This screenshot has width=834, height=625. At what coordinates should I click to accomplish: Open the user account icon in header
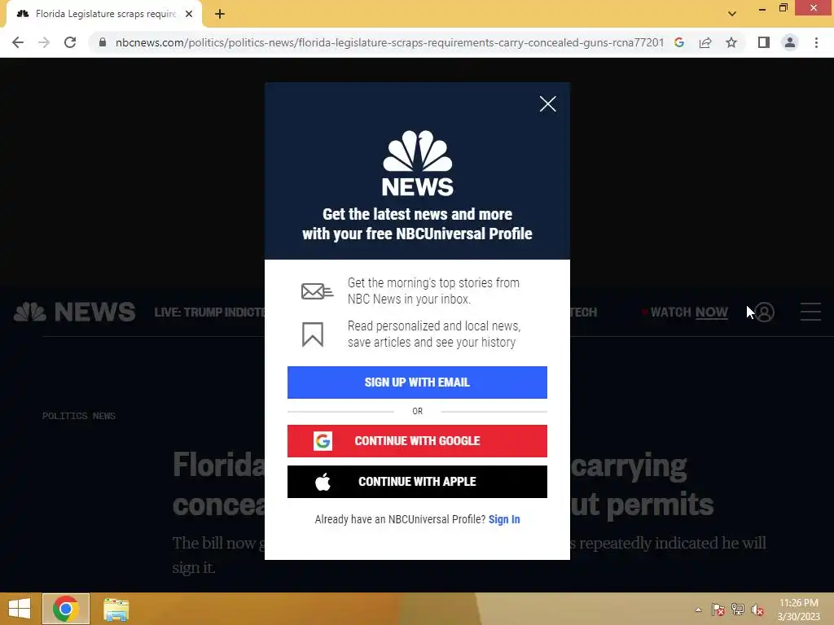(764, 312)
